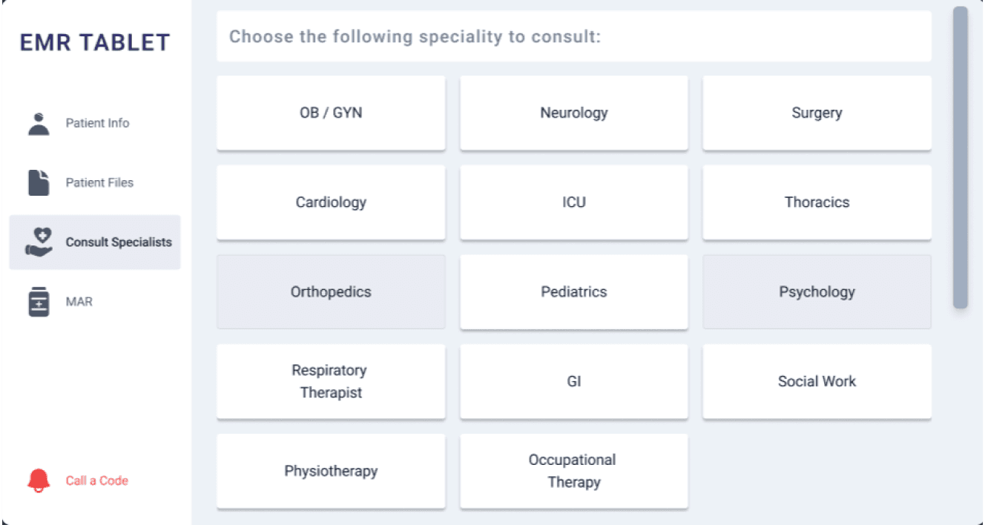
Task: Click the Patient Info person icon
Action: pos(39,123)
